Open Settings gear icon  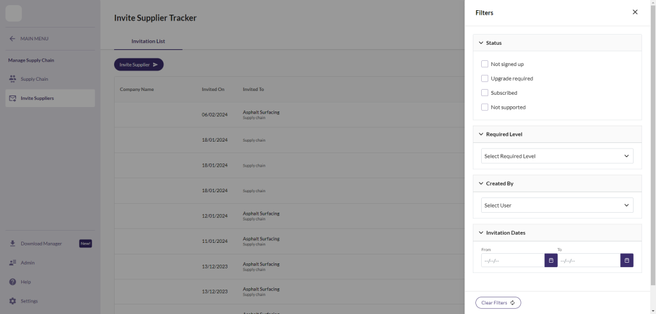click(13, 301)
